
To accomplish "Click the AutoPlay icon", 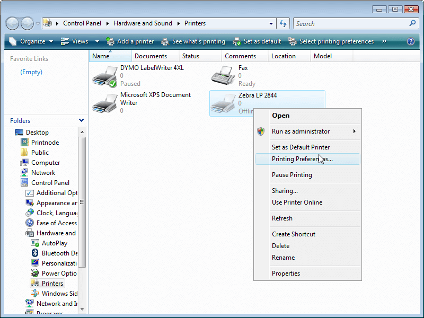I will tap(35, 243).
